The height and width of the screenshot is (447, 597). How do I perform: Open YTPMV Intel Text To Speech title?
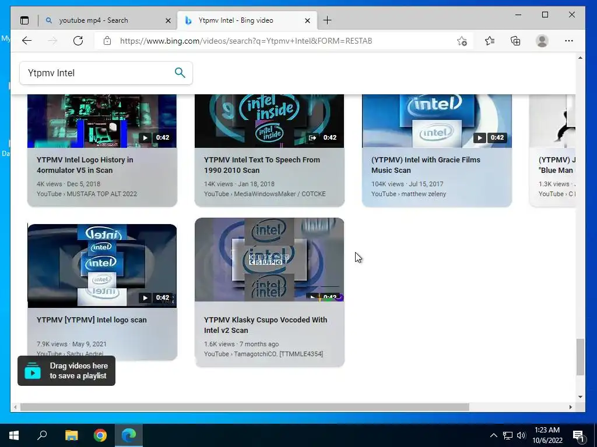(x=262, y=165)
